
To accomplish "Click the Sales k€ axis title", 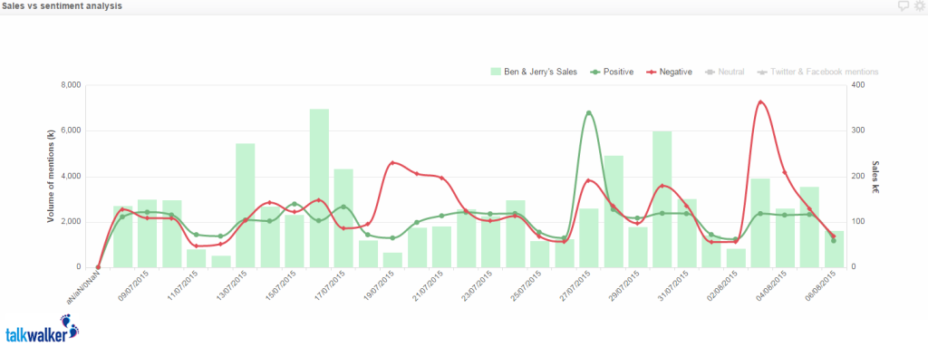I will click(x=876, y=177).
